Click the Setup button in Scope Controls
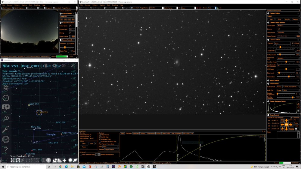Viewport: 301px width, 169px height. tap(296, 123)
